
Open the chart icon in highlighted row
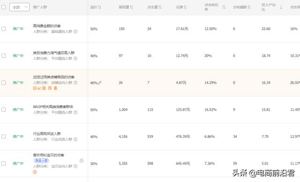[x=39, y=88]
